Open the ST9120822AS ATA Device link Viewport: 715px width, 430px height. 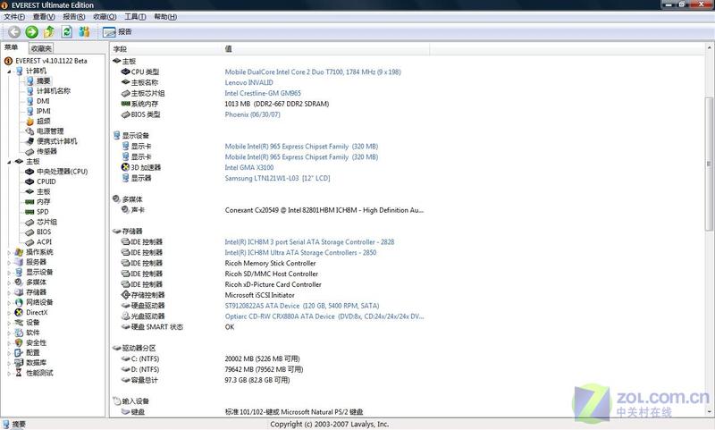[x=302, y=306]
